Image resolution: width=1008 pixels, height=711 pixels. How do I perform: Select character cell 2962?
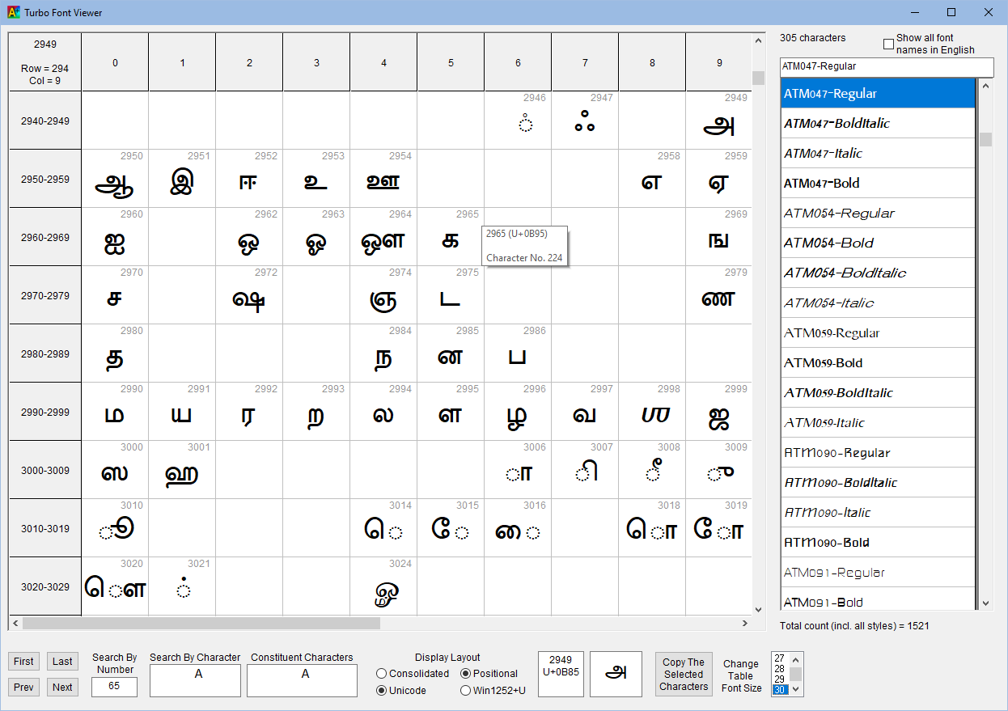249,236
